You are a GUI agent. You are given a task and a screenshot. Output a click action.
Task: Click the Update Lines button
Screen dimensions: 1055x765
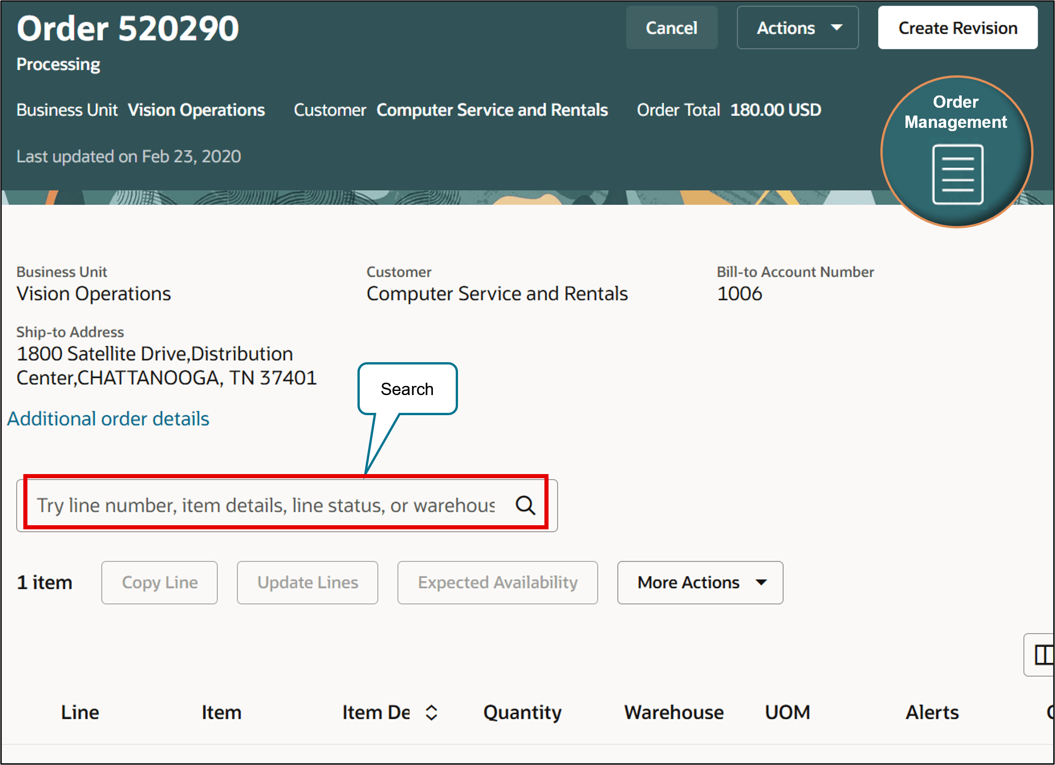click(308, 582)
